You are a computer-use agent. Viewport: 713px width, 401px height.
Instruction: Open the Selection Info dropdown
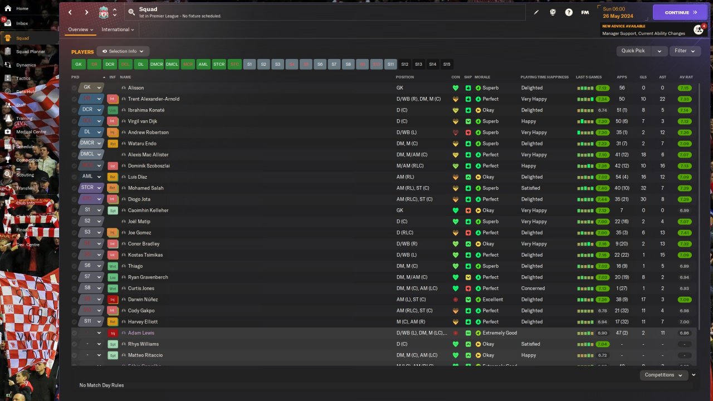coord(123,51)
